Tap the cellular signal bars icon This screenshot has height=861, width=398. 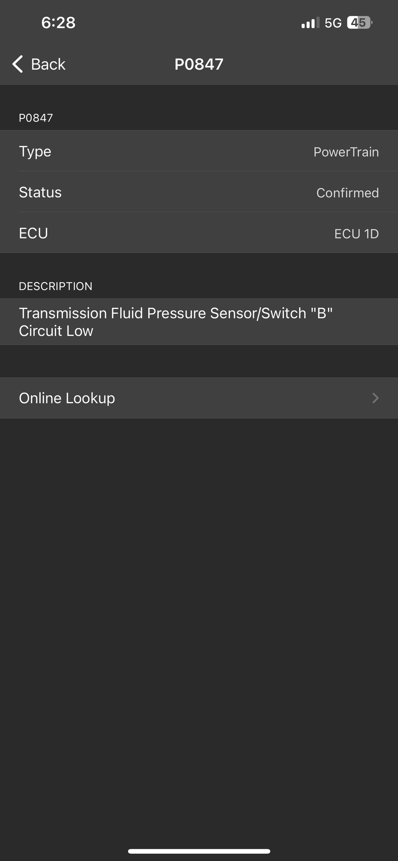point(310,23)
